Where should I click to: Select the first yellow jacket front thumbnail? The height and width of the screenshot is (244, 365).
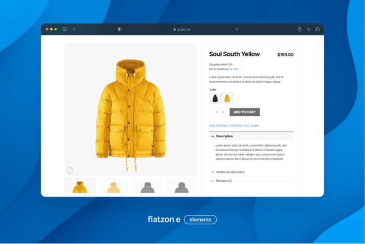pyautogui.click(x=80, y=186)
